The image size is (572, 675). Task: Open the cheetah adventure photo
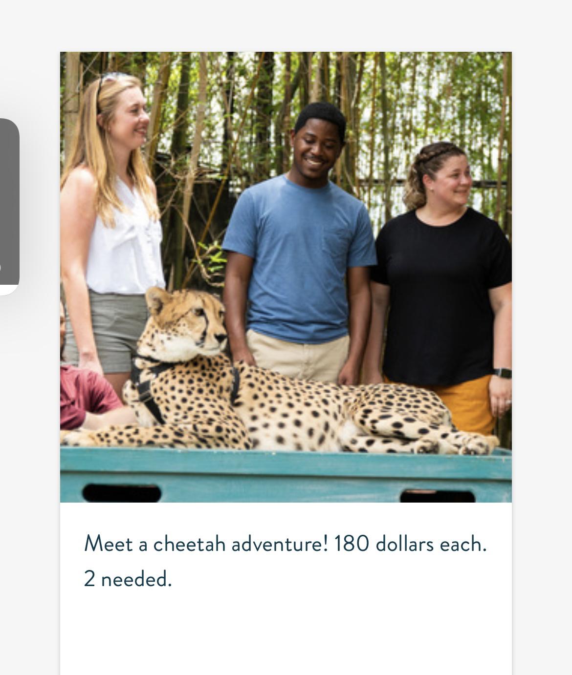tap(286, 277)
